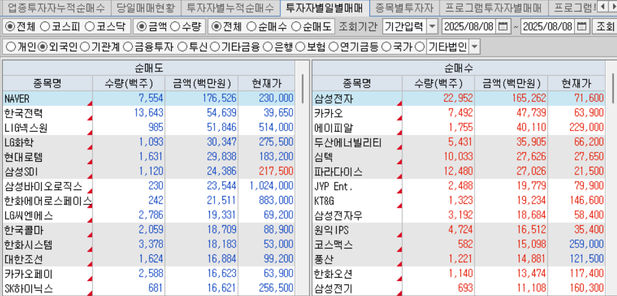This screenshot has height=296, width=617.
Task: Select the 보험 radio button
Action: [x=300, y=47]
